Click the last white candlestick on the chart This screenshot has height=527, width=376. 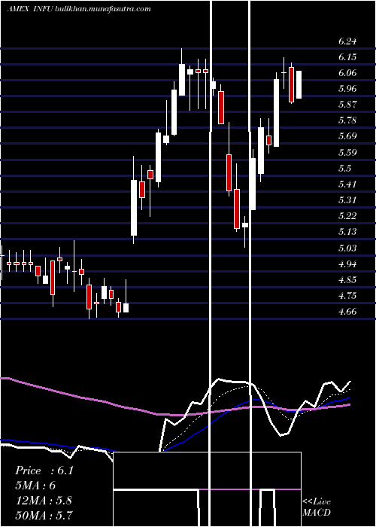(x=299, y=84)
